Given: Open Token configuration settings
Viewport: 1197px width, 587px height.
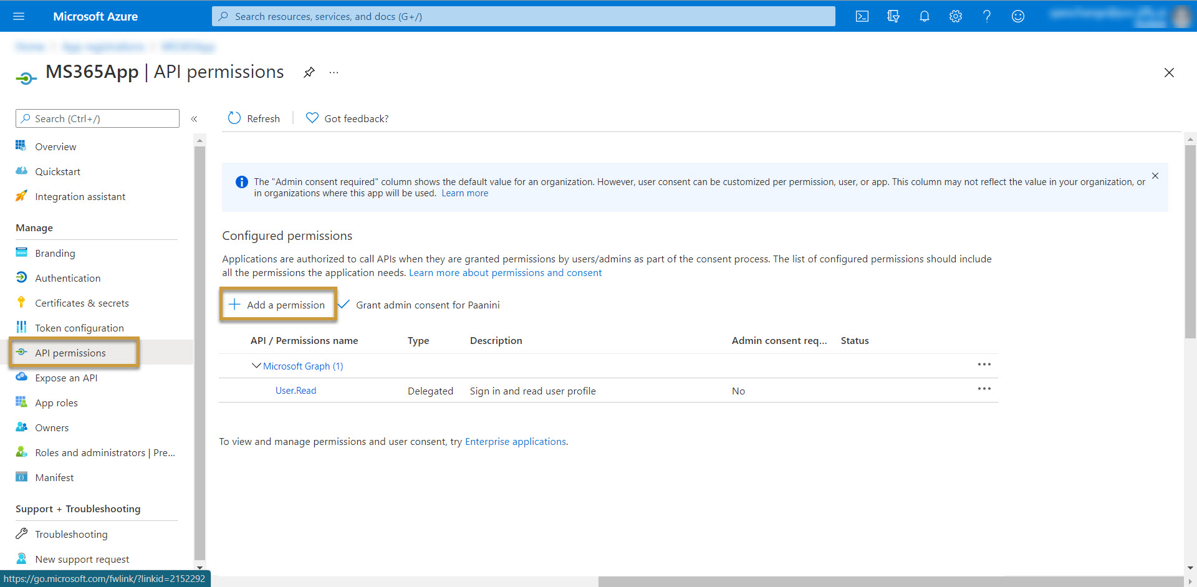Looking at the screenshot, I should (x=79, y=327).
